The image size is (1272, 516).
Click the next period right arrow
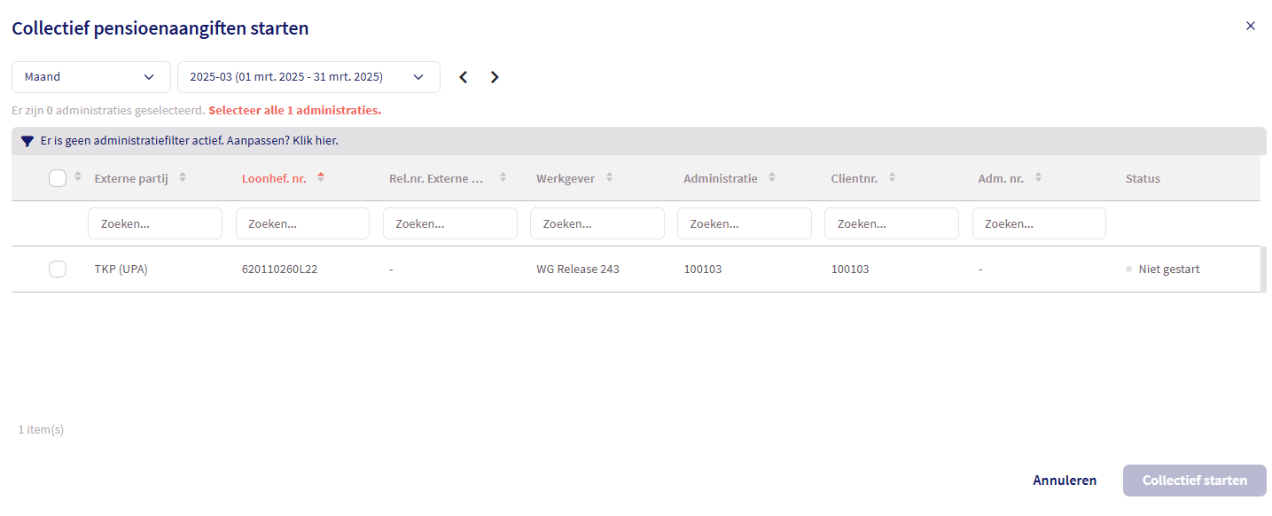(x=495, y=77)
